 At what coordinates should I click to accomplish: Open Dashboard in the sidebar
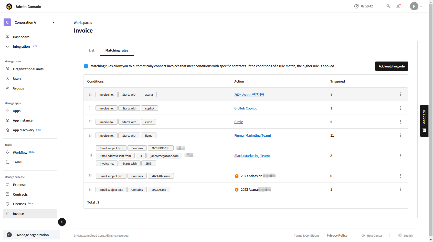(21, 37)
